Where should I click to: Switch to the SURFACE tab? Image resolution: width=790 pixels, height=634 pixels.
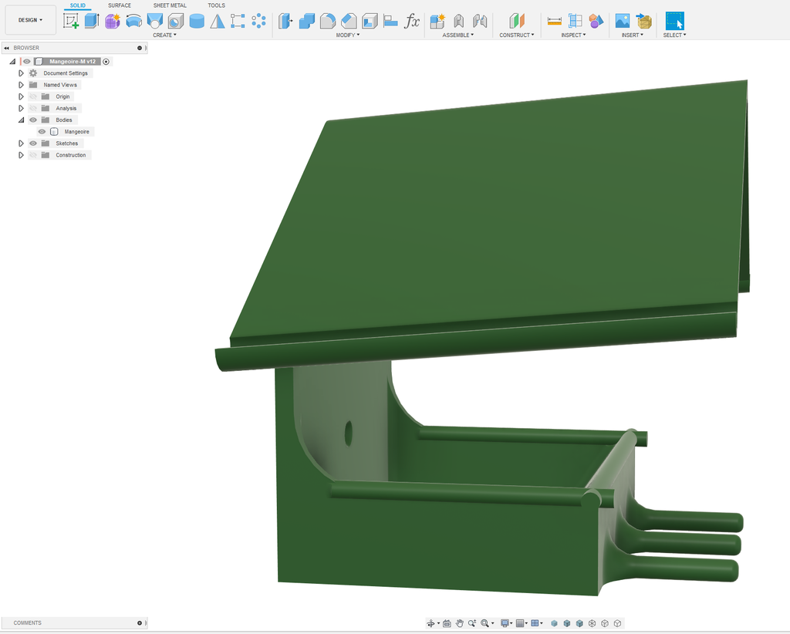(119, 5)
